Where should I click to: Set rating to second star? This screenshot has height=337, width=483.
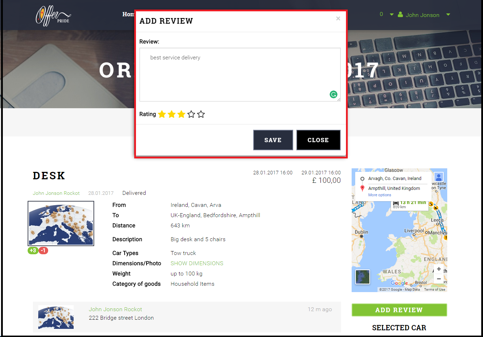(x=172, y=114)
